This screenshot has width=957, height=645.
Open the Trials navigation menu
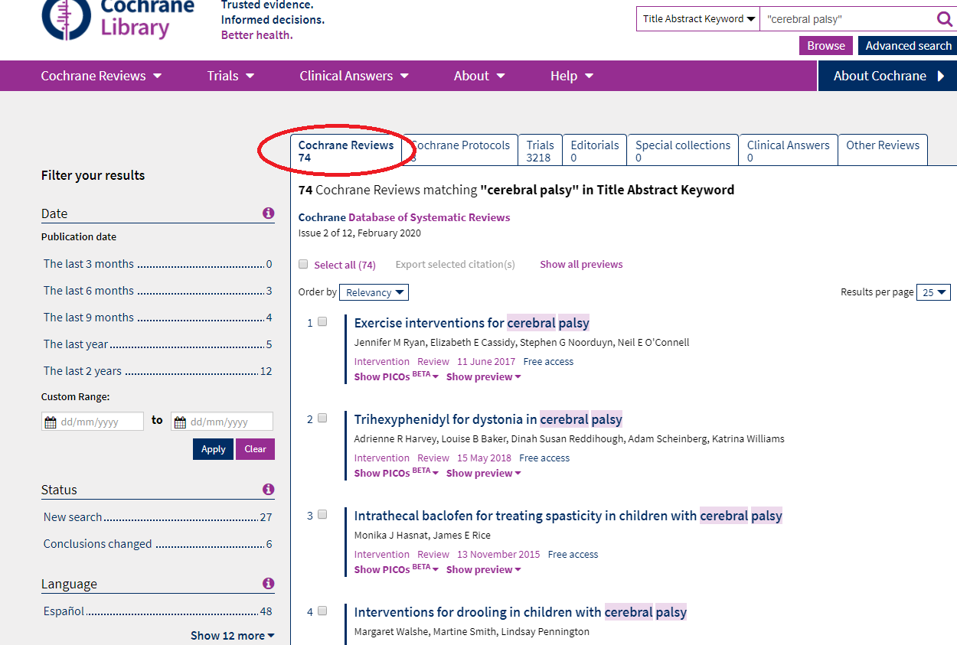pos(230,76)
